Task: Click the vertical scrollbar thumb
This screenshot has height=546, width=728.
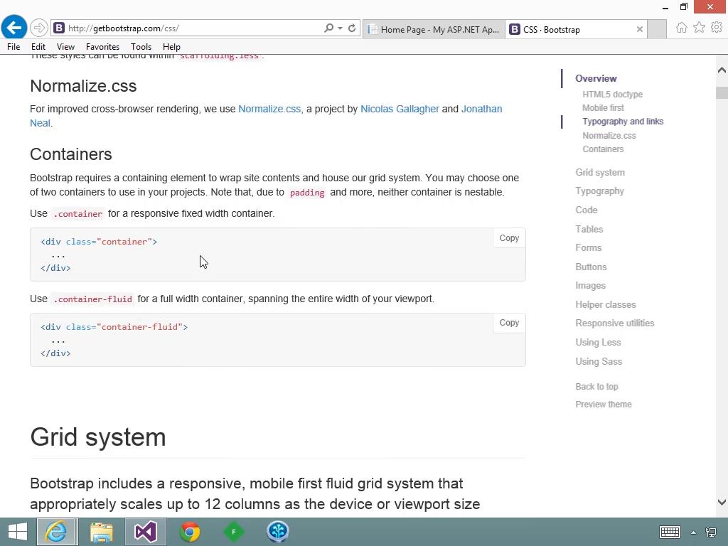Action: coord(722,92)
